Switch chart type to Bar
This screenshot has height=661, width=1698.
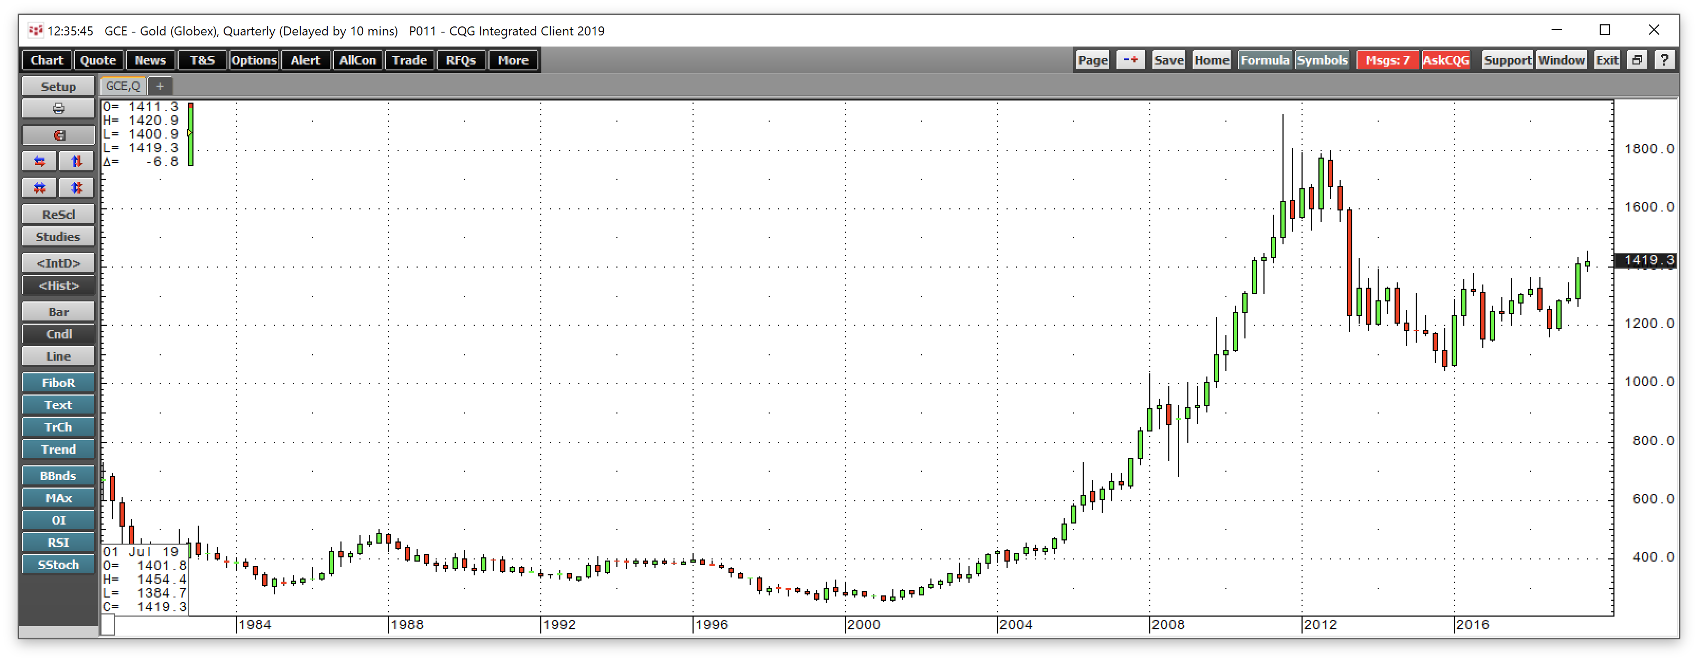(x=58, y=312)
